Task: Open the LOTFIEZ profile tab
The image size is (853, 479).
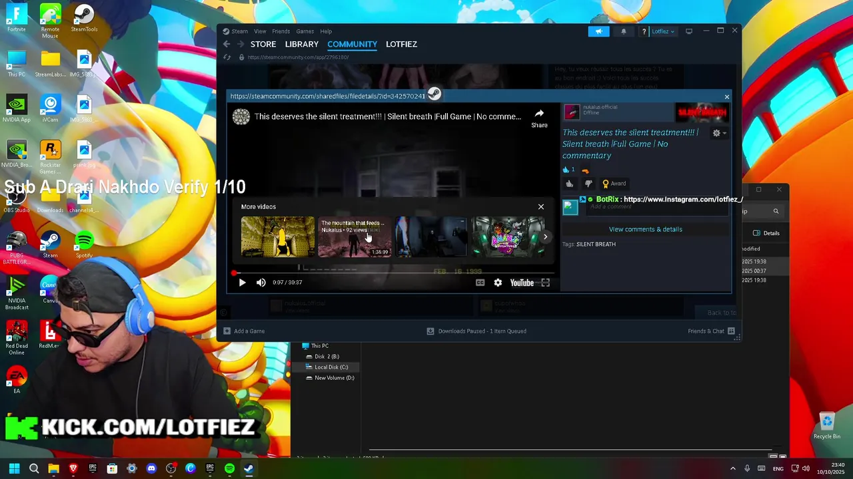Action: tap(401, 45)
